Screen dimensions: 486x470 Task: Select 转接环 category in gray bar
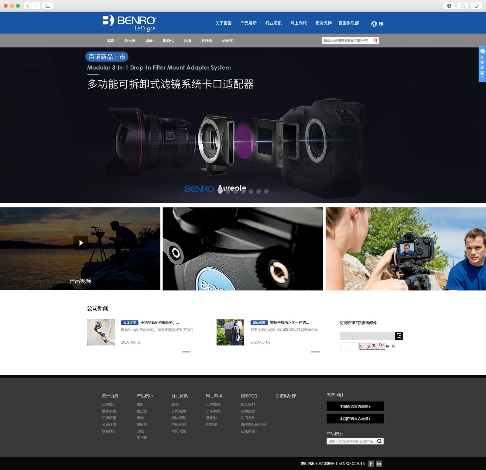coord(228,41)
